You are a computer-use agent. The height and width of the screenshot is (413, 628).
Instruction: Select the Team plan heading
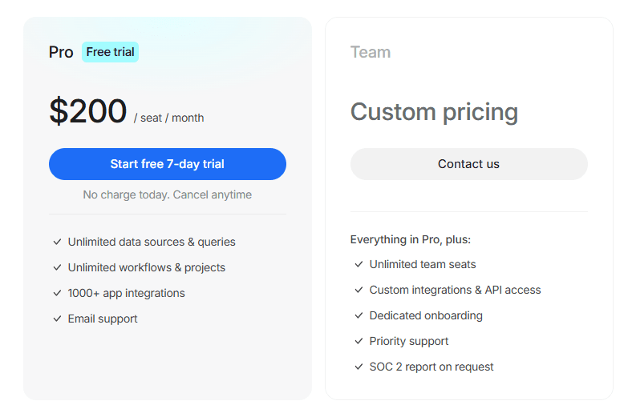click(x=371, y=52)
